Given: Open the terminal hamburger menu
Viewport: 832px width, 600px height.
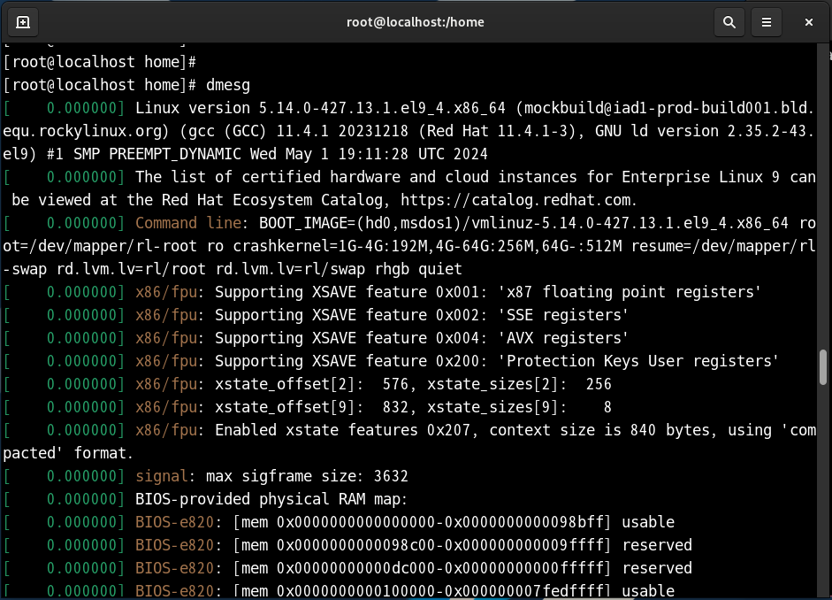Looking at the screenshot, I should coord(767,22).
